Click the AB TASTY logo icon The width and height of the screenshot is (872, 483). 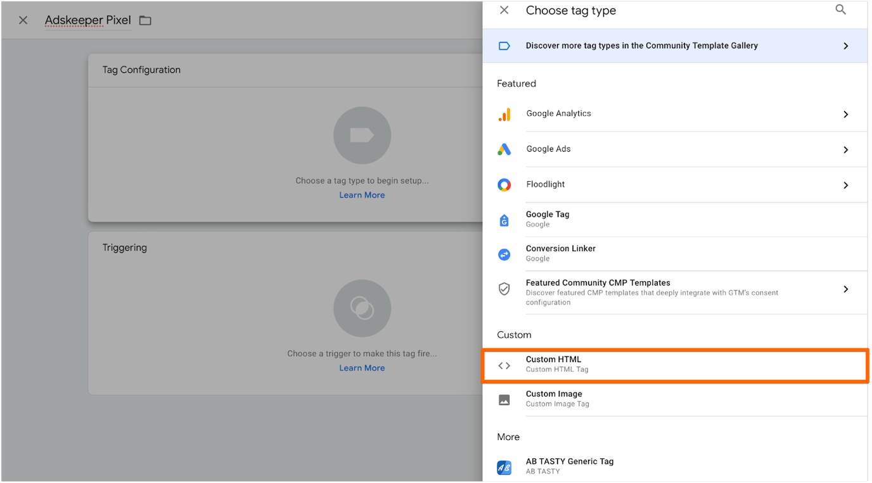[504, 467]
